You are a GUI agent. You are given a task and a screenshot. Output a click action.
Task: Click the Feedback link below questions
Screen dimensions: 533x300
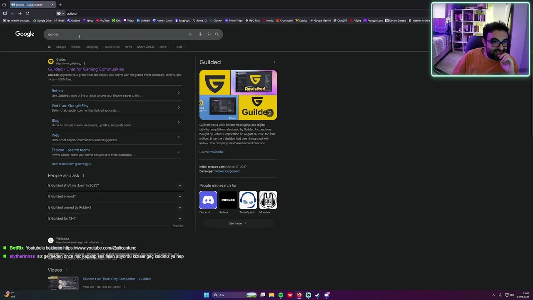(x=178, y=225)
